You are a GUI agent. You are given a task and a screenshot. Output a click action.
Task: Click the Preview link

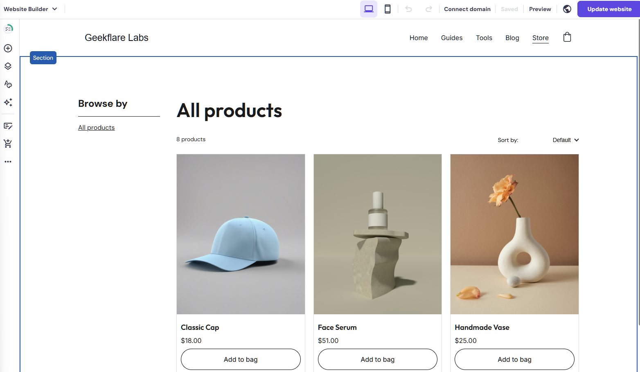[540, 9]
